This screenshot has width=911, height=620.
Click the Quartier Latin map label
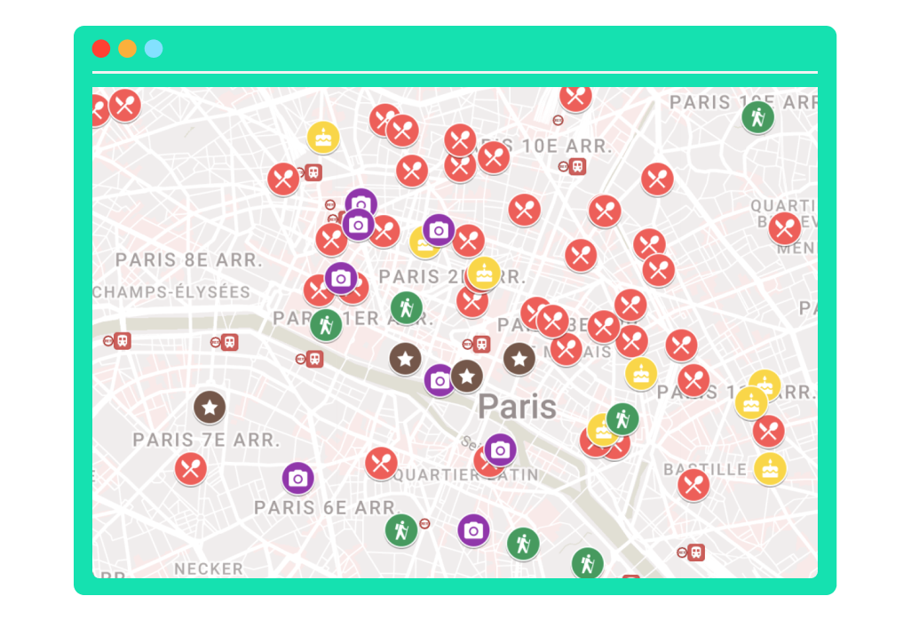466,475
